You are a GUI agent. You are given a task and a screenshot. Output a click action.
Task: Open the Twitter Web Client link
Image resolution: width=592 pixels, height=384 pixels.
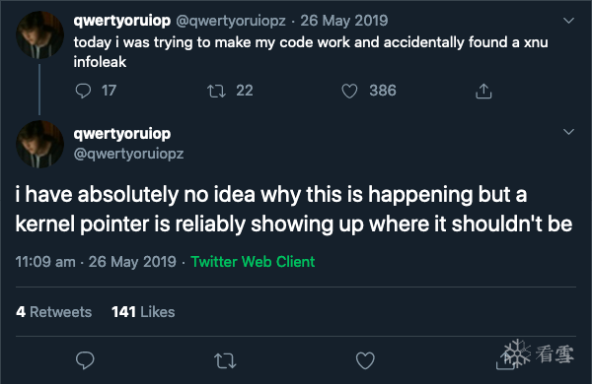click(x=253, y=262)
